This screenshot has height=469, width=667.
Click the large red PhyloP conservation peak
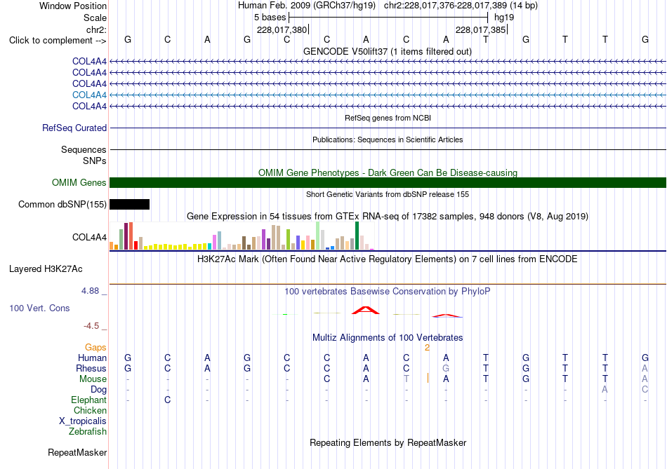366,310
